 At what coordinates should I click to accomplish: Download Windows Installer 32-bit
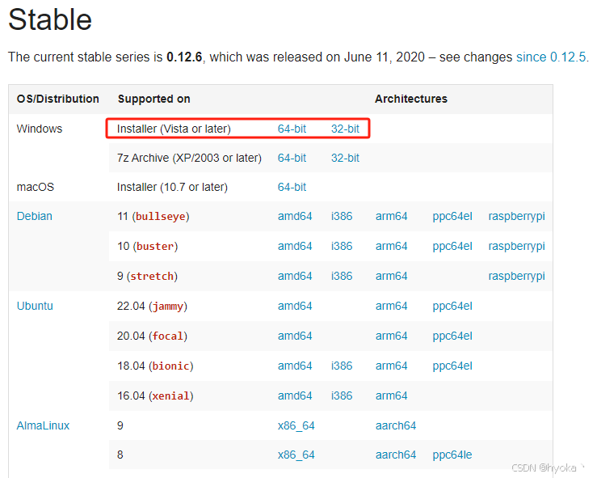[345, 129]
